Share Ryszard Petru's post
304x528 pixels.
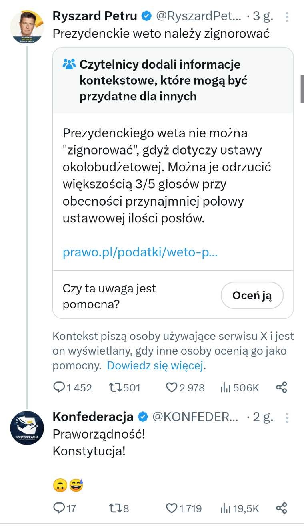(282, 387)
